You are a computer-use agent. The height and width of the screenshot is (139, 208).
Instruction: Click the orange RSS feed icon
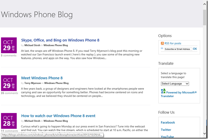[x=162, y=43]
